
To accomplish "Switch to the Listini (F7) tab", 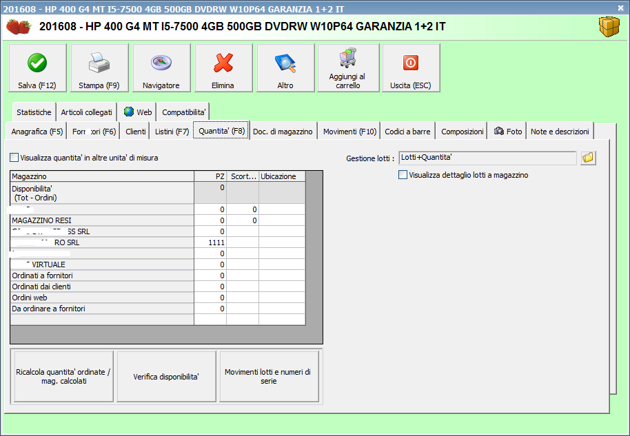I will click(x=172, y=132).
